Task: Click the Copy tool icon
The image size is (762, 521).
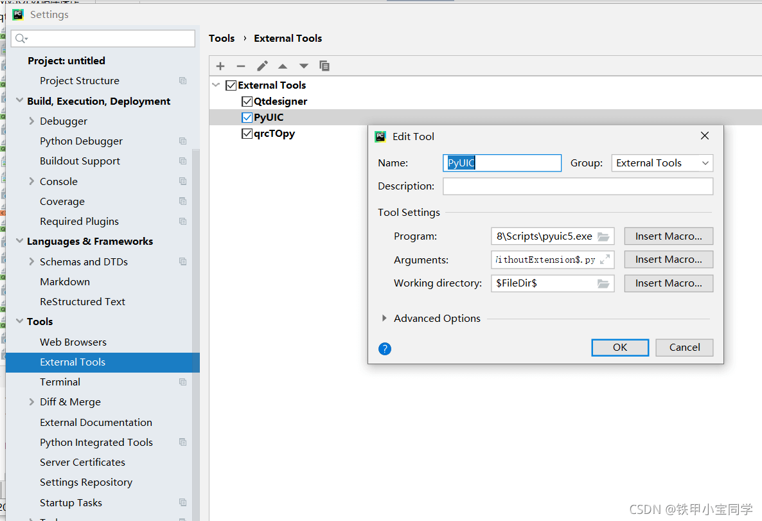Action: point(324,66)
